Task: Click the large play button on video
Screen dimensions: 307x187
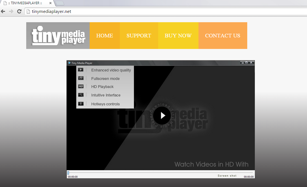Action: (x=162, y=116)
